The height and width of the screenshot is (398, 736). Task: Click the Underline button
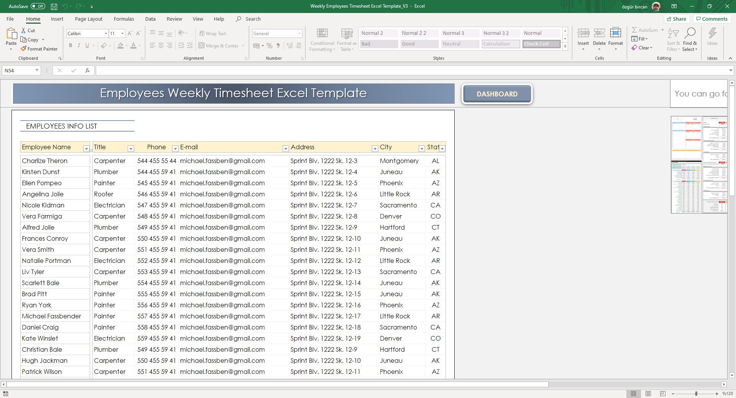pyautogui.click(x=87, y=46)
